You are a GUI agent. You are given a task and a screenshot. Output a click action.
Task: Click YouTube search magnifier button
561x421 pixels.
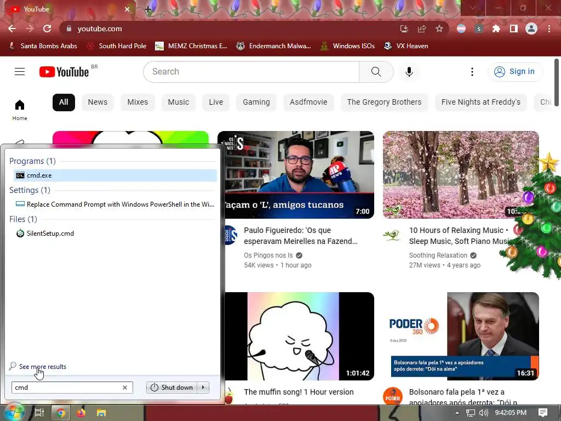click(376, 72)
